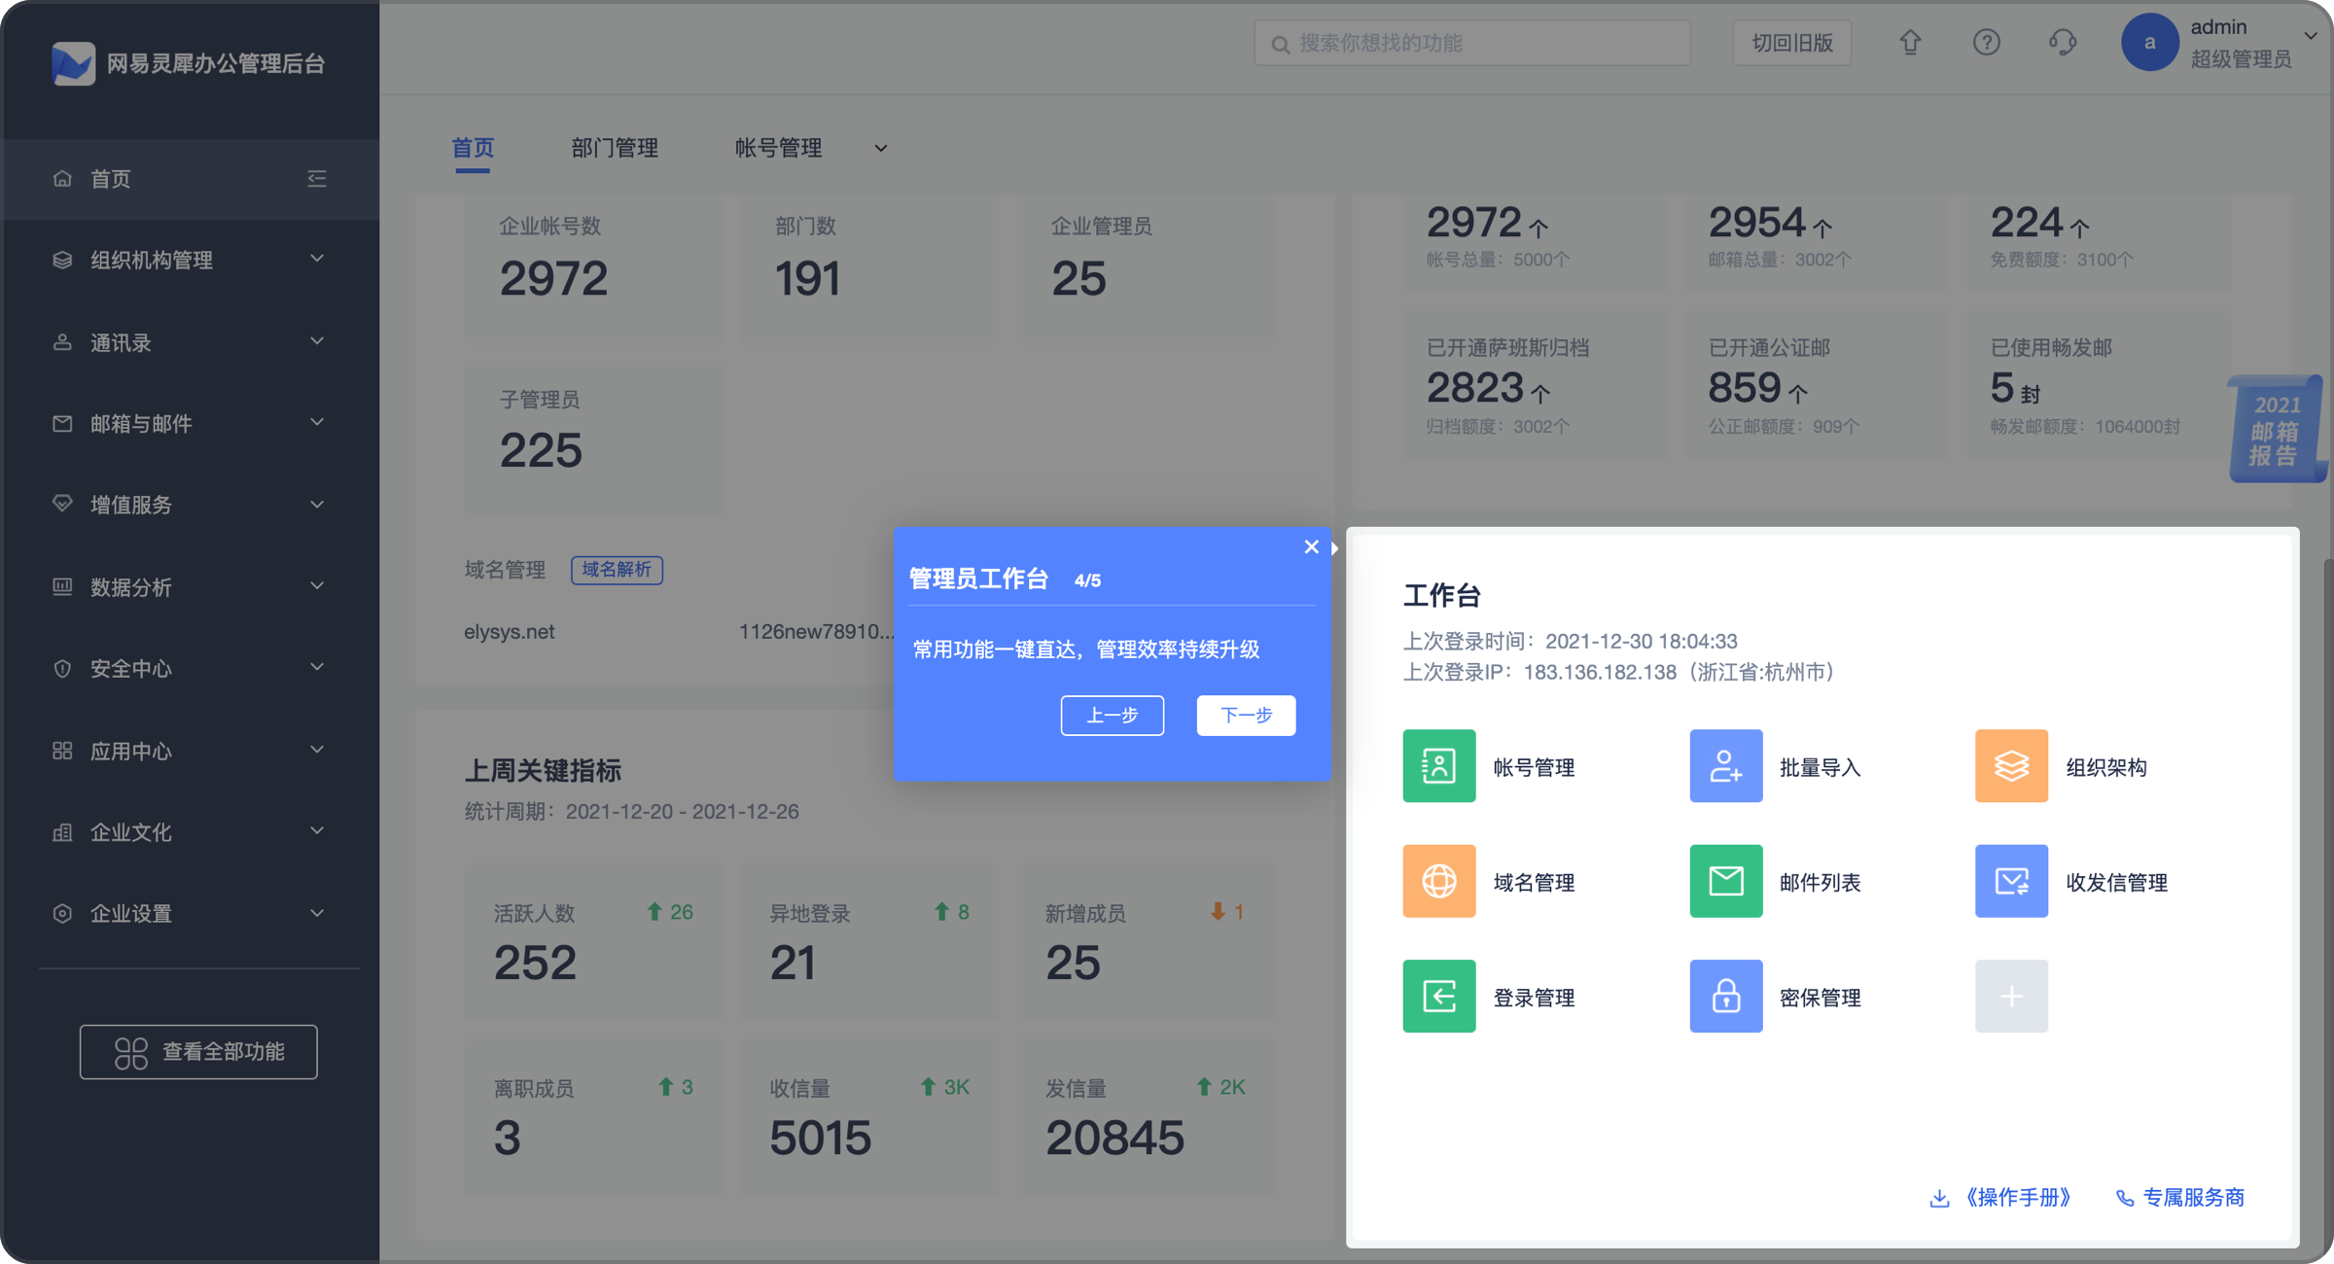
Task: Open the tab overflow dropdown after 帐号管理
Action: coord(880,149)
